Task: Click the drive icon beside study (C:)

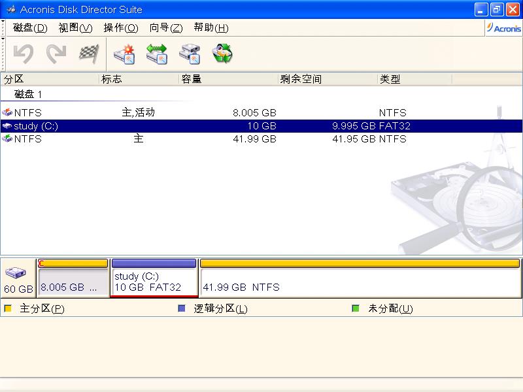Action: 7,126
